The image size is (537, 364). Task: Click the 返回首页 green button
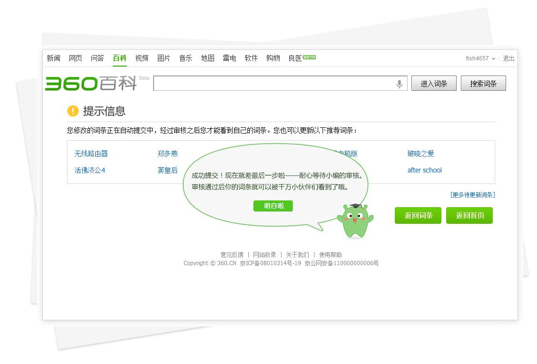(x=469, y=216)
